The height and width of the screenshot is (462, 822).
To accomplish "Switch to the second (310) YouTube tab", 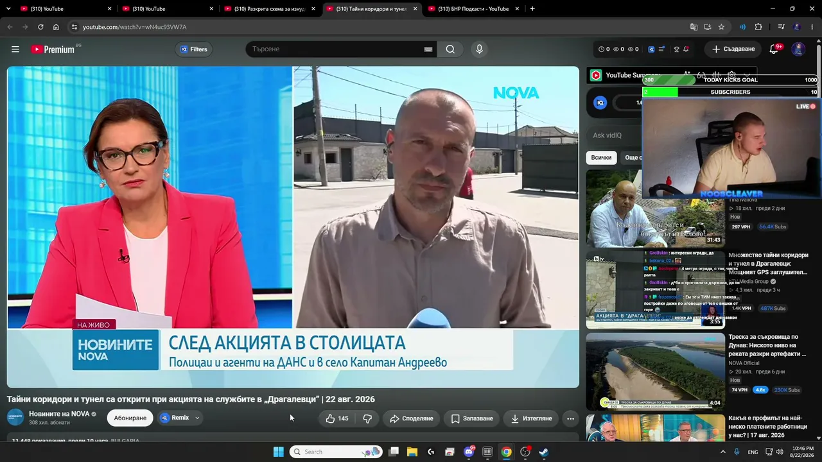I will tap(169, 9).
